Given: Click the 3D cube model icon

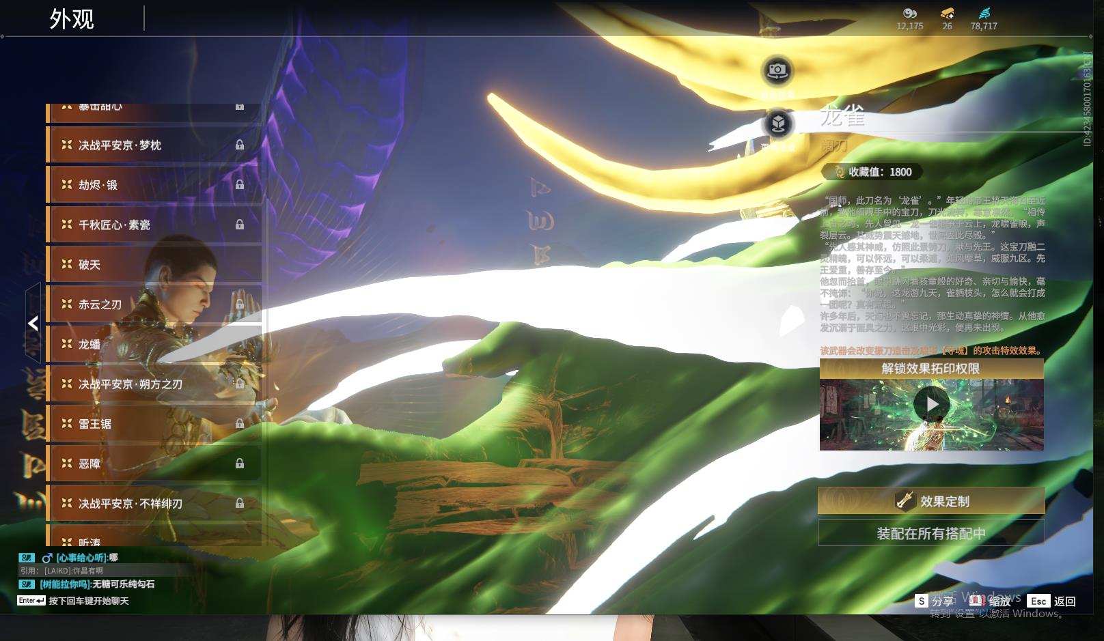Looking at the screenshot, I should [777, 124].
